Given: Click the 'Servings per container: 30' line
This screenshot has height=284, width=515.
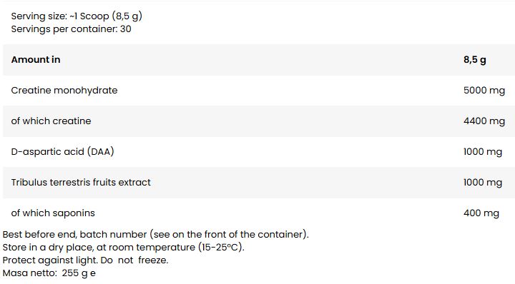Looking at the screenshot, I should [71, 29].
